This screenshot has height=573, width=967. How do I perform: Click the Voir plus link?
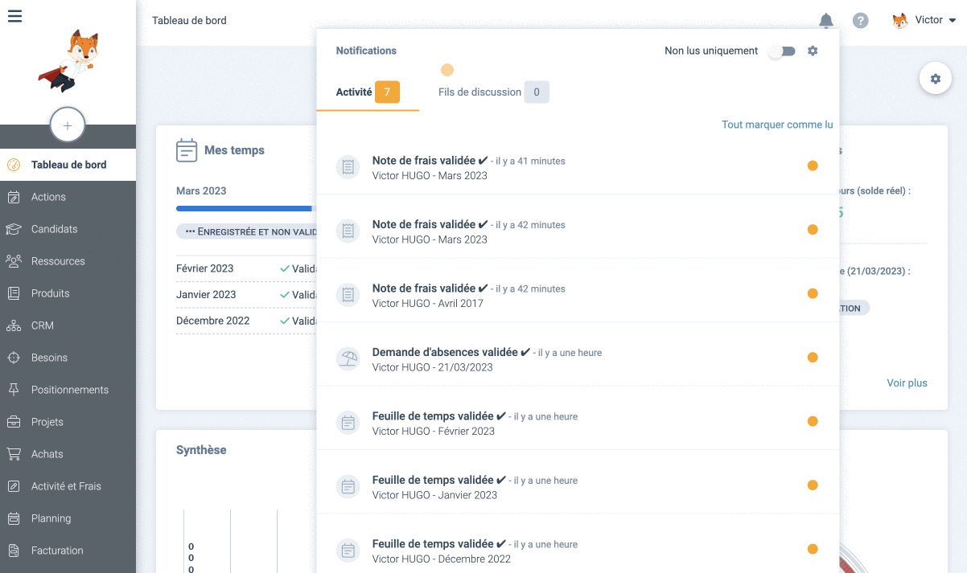pyautogui.click(x=907, y=383)
